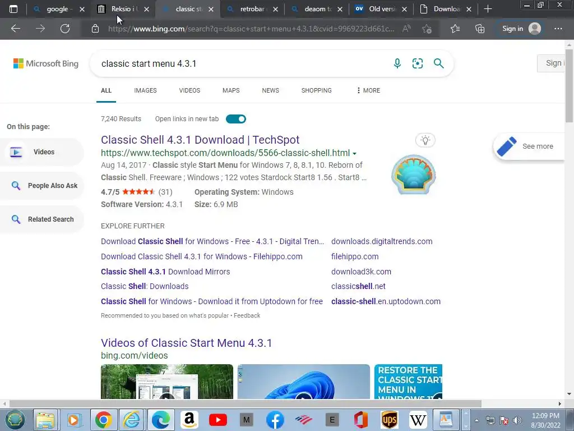
Task: Select the SHOPPING search category
Action: coord(316,90)
